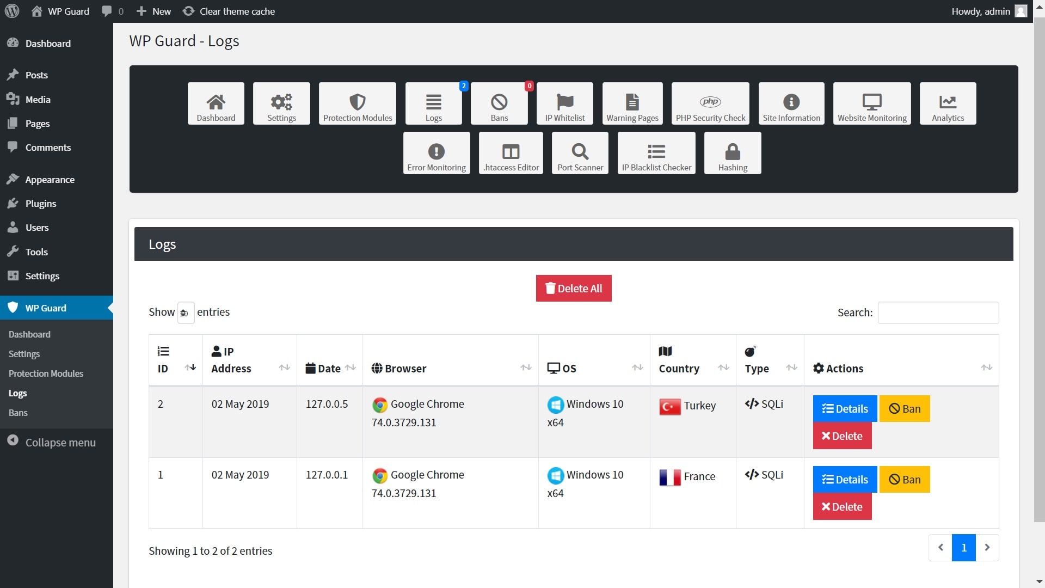
Task: Launch the IP Blacklist Checker
Action: pos(656,153)
